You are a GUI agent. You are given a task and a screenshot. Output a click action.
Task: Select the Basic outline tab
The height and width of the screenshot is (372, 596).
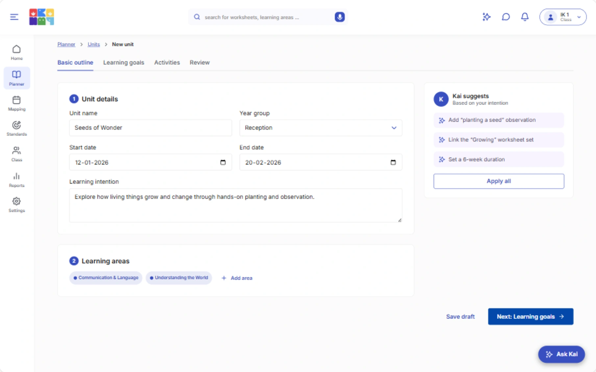tap(75, 63)
